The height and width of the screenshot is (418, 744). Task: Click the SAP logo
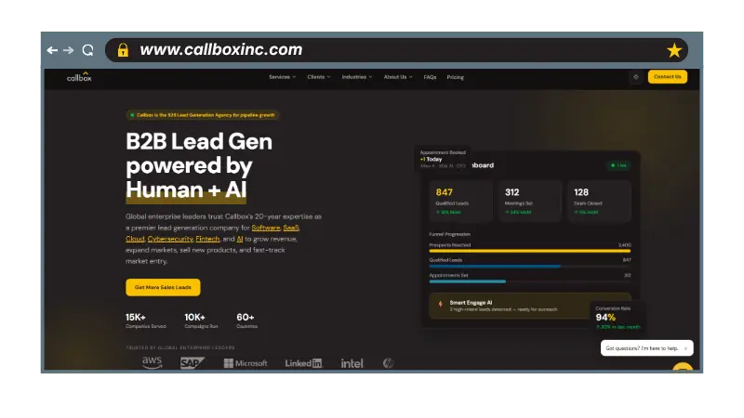(193, 363)
